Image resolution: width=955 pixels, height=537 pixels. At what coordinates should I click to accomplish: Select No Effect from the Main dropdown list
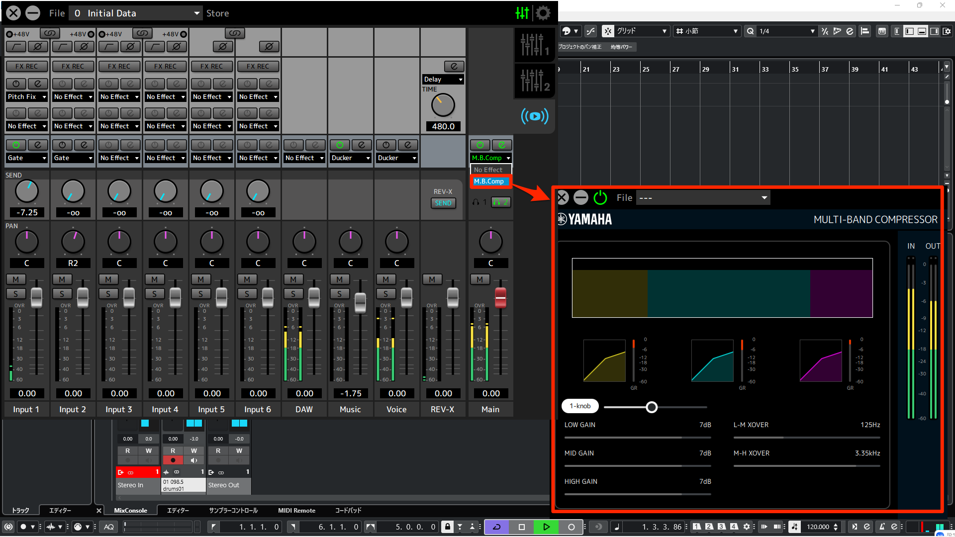click(491, 170)
